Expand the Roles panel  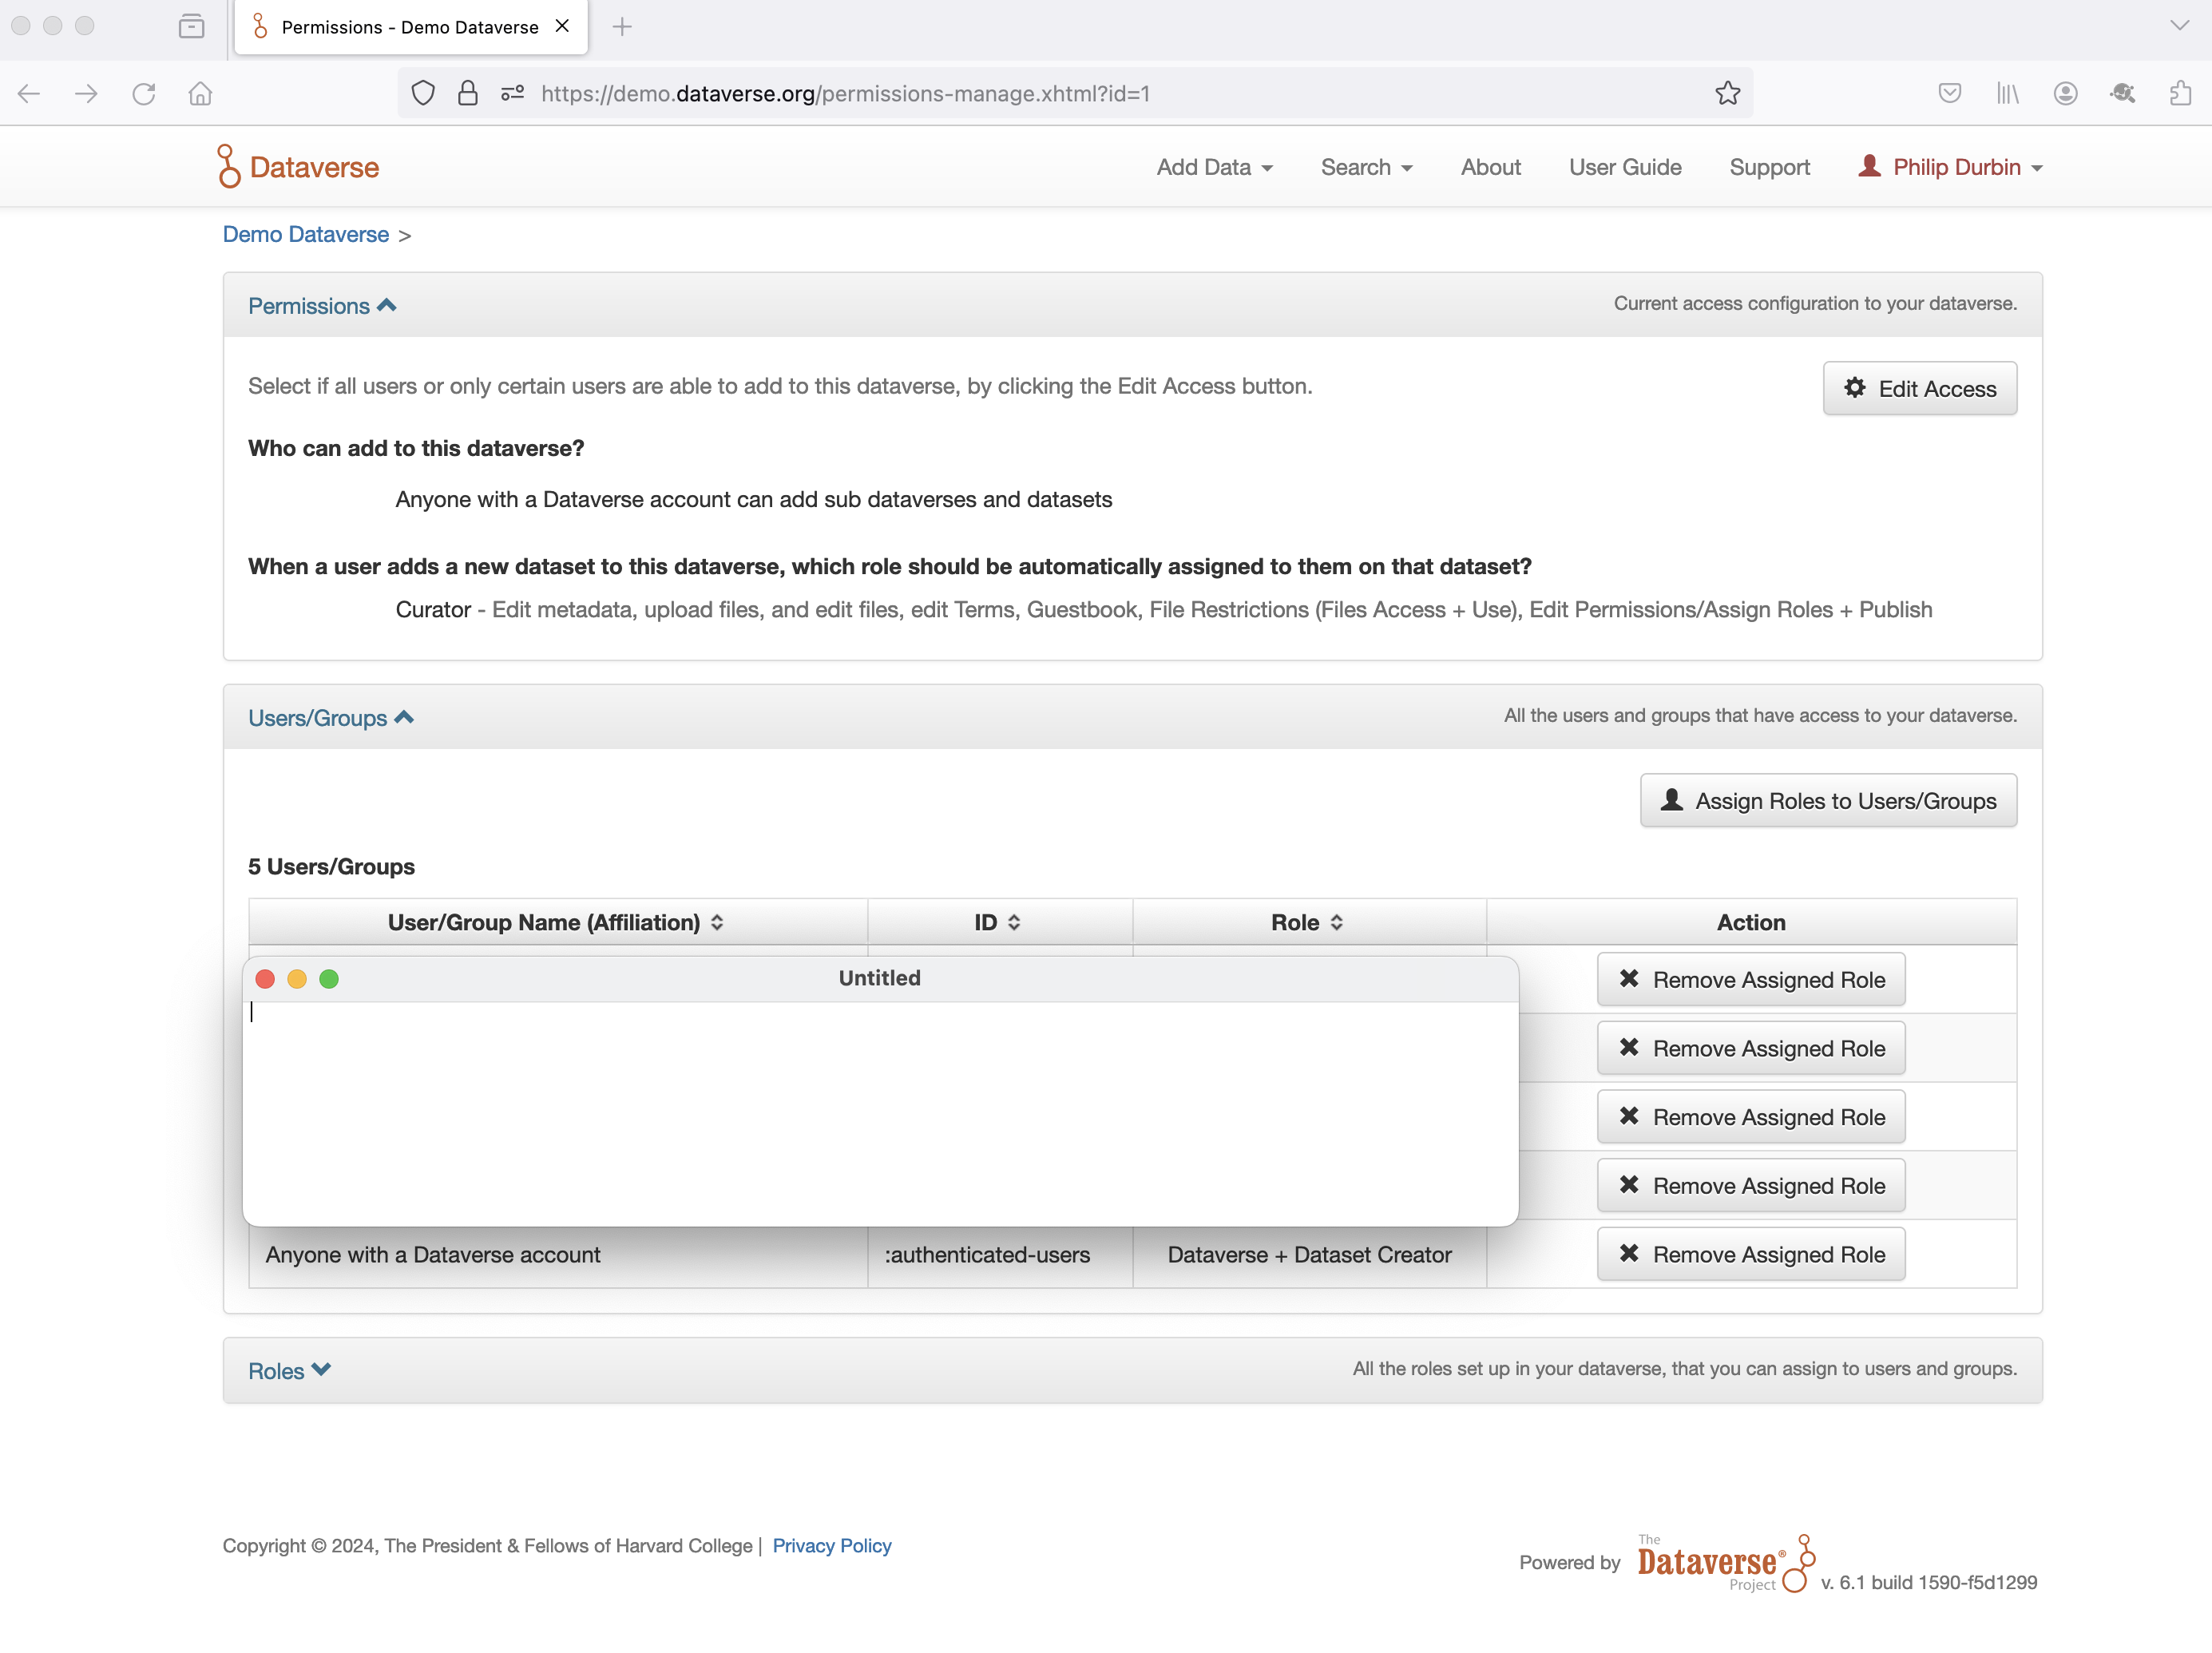click(x=289, y=1370)
